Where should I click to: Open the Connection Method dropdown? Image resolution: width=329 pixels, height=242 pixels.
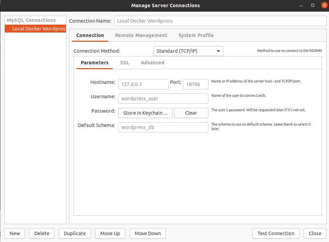coord(189,51)
